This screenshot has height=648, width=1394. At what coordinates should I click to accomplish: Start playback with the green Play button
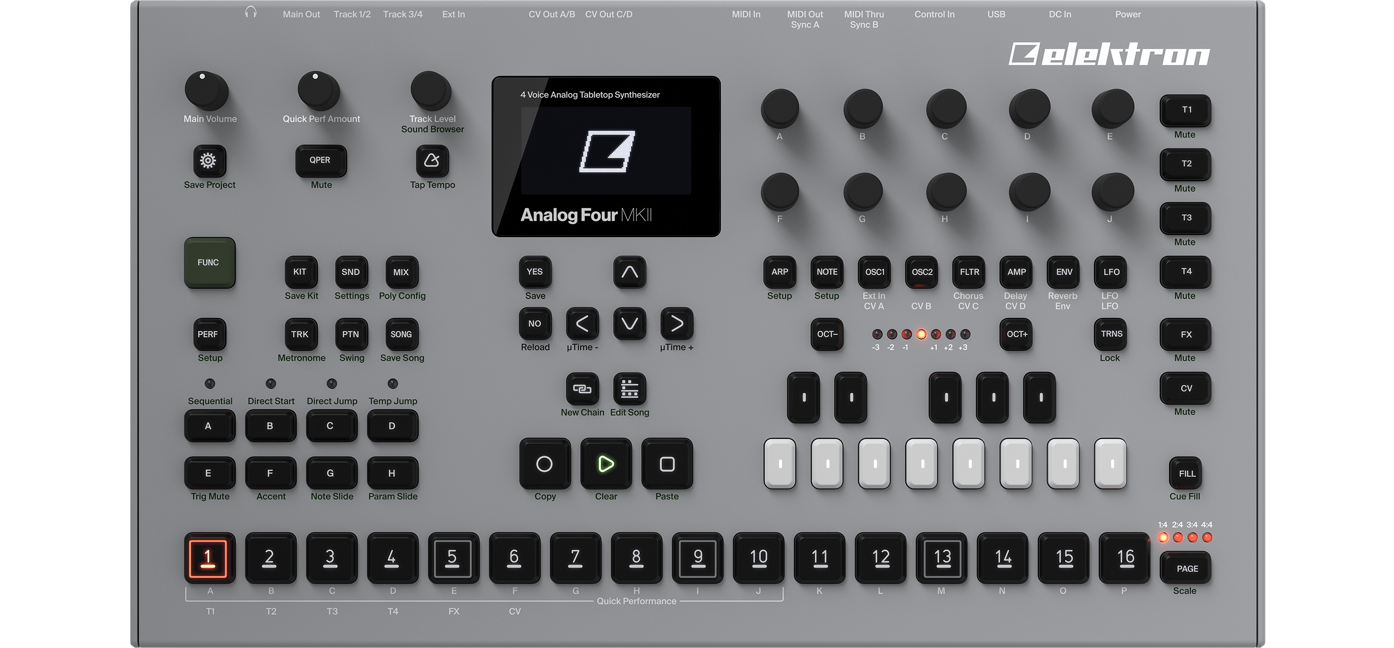pyautogui.click(x=606, y=464)
